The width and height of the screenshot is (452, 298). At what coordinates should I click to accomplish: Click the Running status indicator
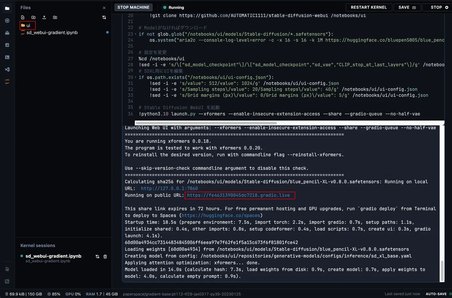tap(174, 7)
